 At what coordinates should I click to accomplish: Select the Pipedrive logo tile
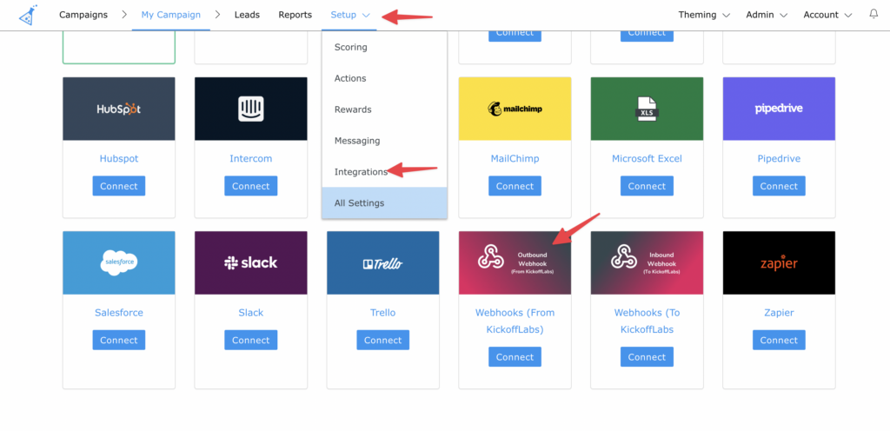click(x=779, y=109)
